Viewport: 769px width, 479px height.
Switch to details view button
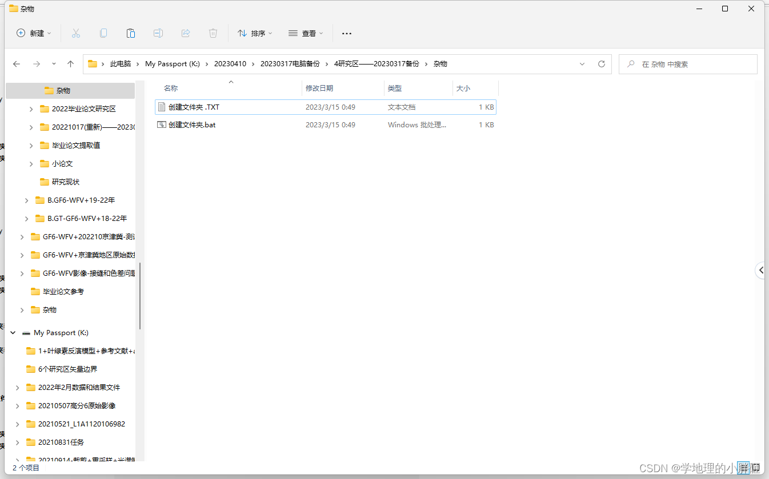743,468
